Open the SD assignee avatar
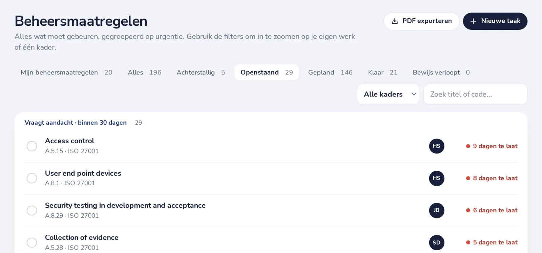The image size is (542, 253). point(437,243)
